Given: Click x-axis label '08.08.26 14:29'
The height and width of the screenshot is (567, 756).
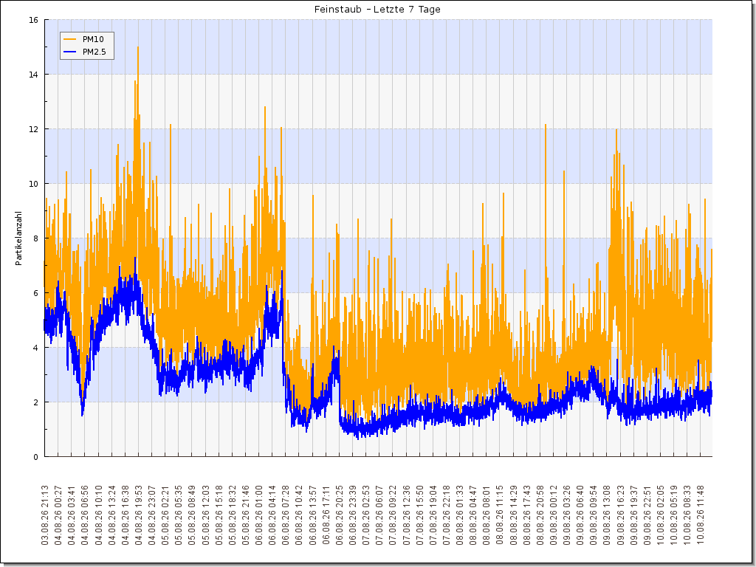Looking at the screenshot, I should 514,515.
